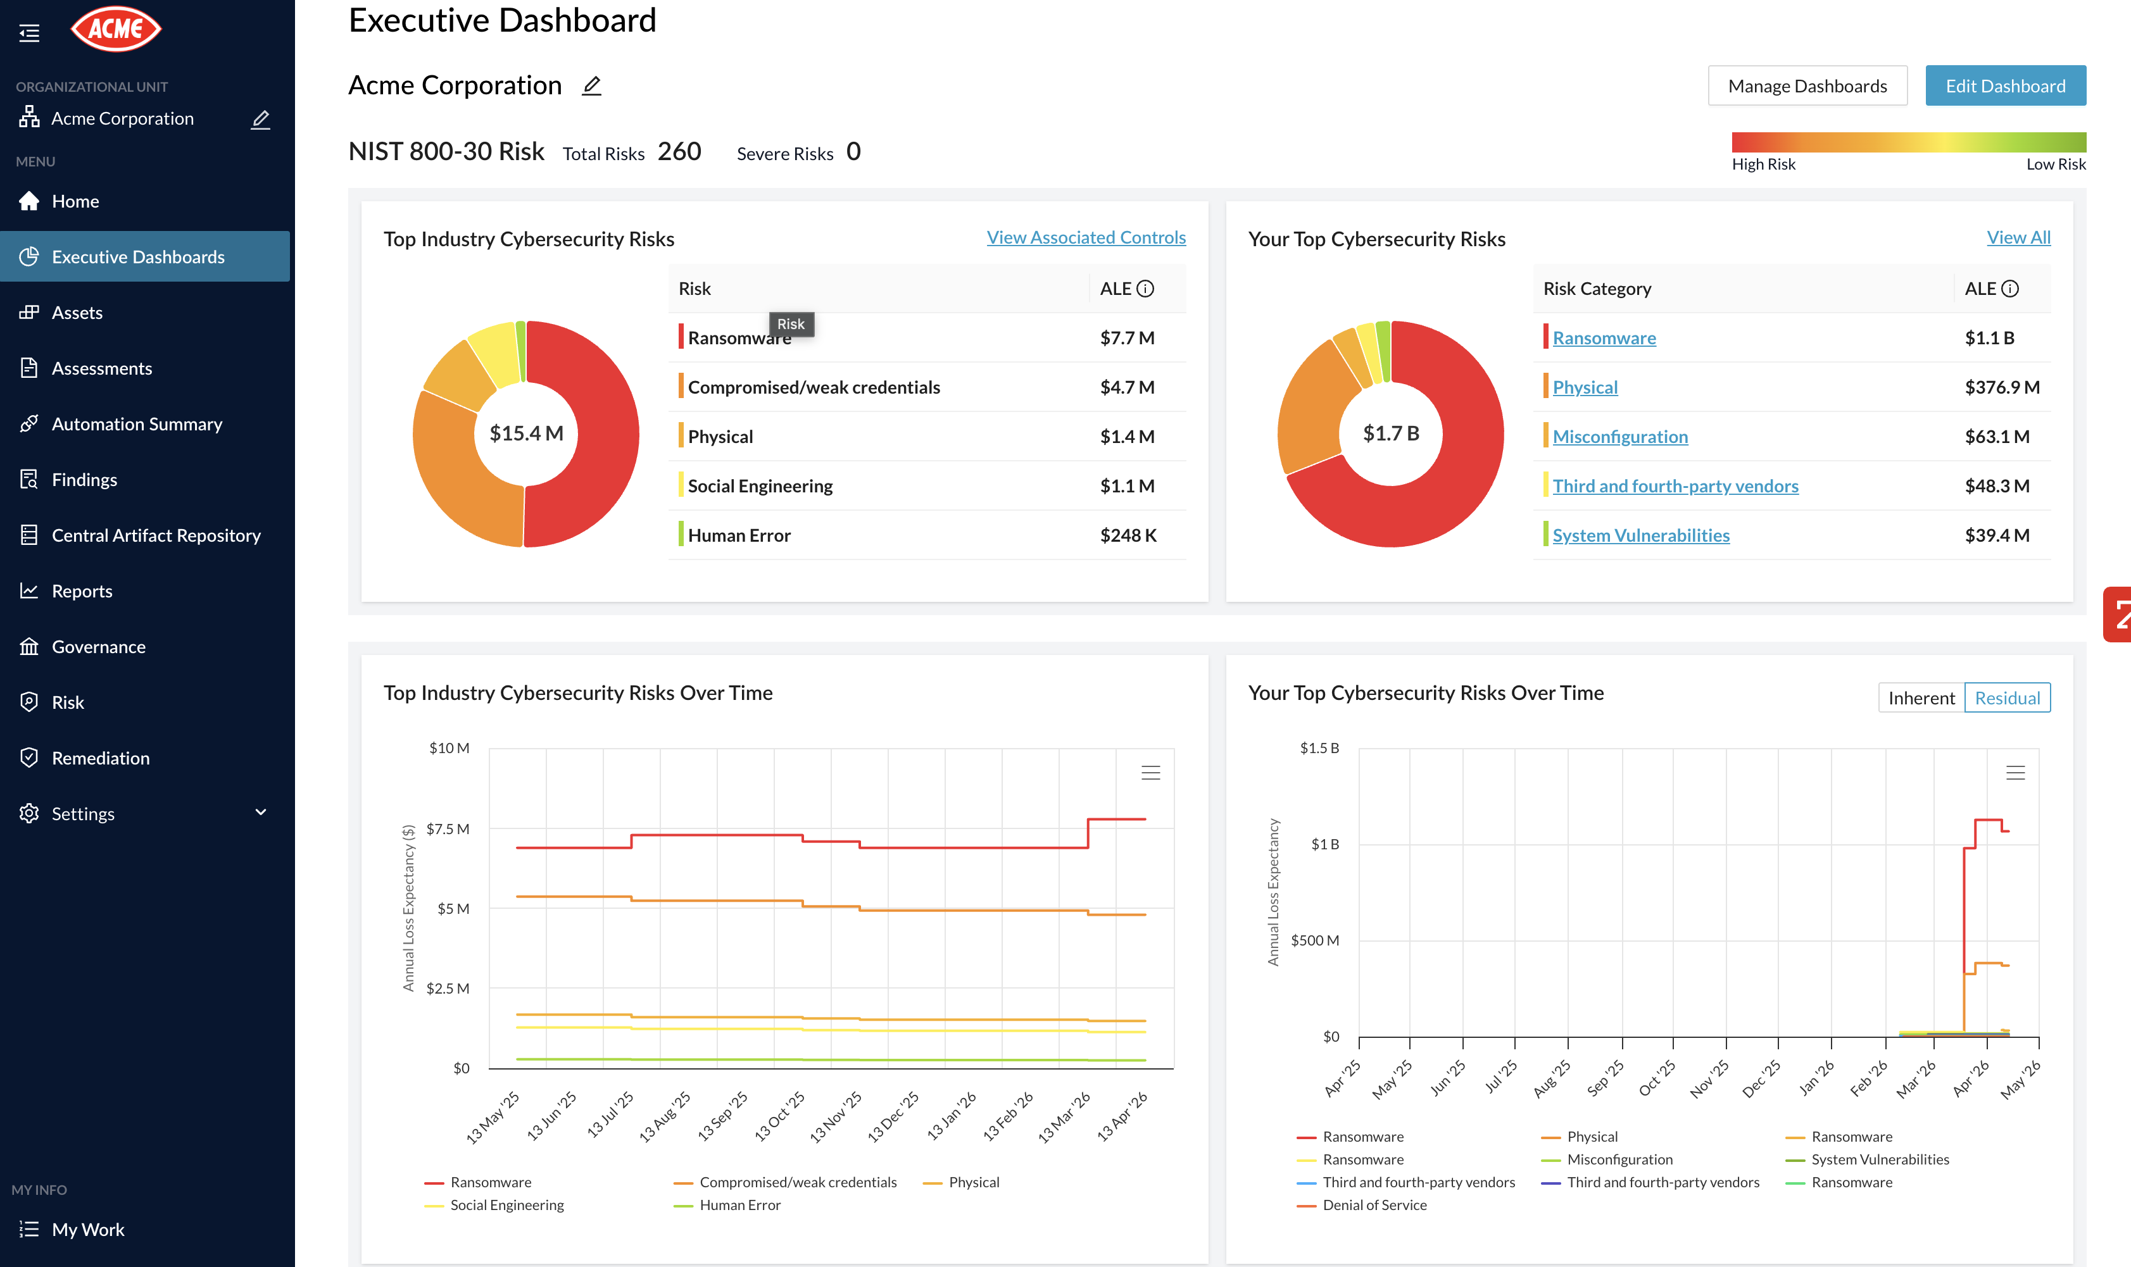Image resolution: width=2131 pixels, height=1267 pixels.
Task: Click the ACME logo
Action: 116,29
